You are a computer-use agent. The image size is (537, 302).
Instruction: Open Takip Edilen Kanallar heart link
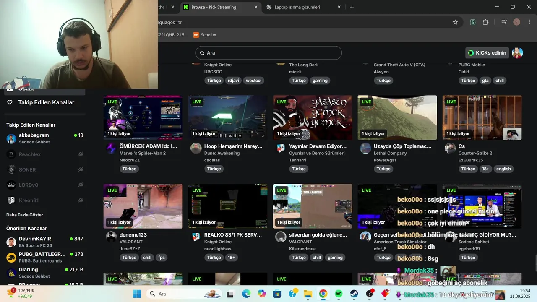[41, 102]
